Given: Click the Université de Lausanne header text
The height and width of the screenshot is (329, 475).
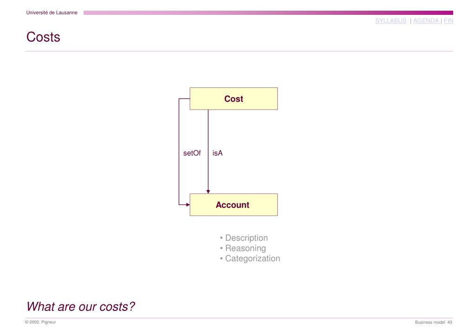Looking at the screenshot, I should (52, 13).
